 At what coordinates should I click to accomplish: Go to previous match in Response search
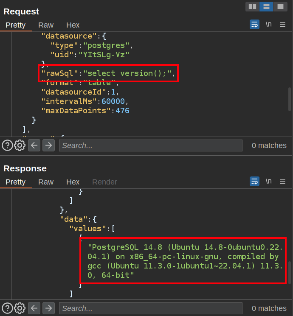34,308
